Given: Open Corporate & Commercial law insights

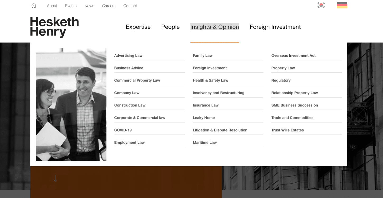Looking at the screenshot, I should [140, 117].
